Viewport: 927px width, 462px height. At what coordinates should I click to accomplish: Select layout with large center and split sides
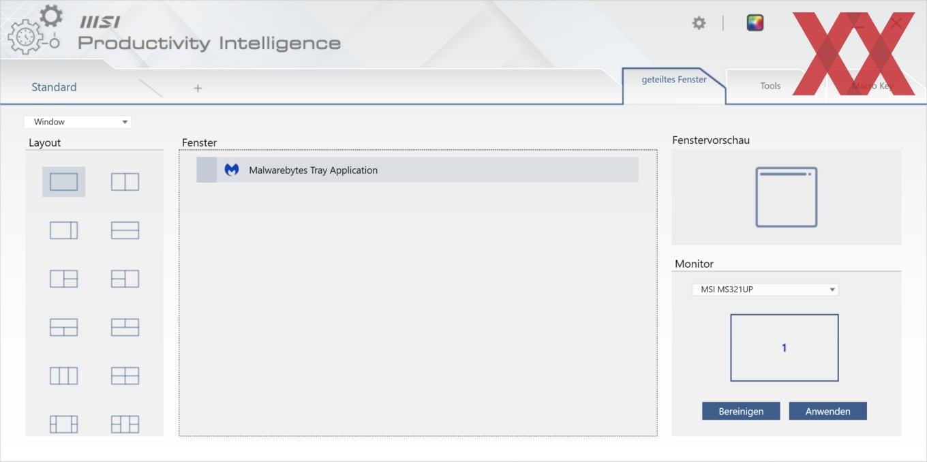click(63, 424)
